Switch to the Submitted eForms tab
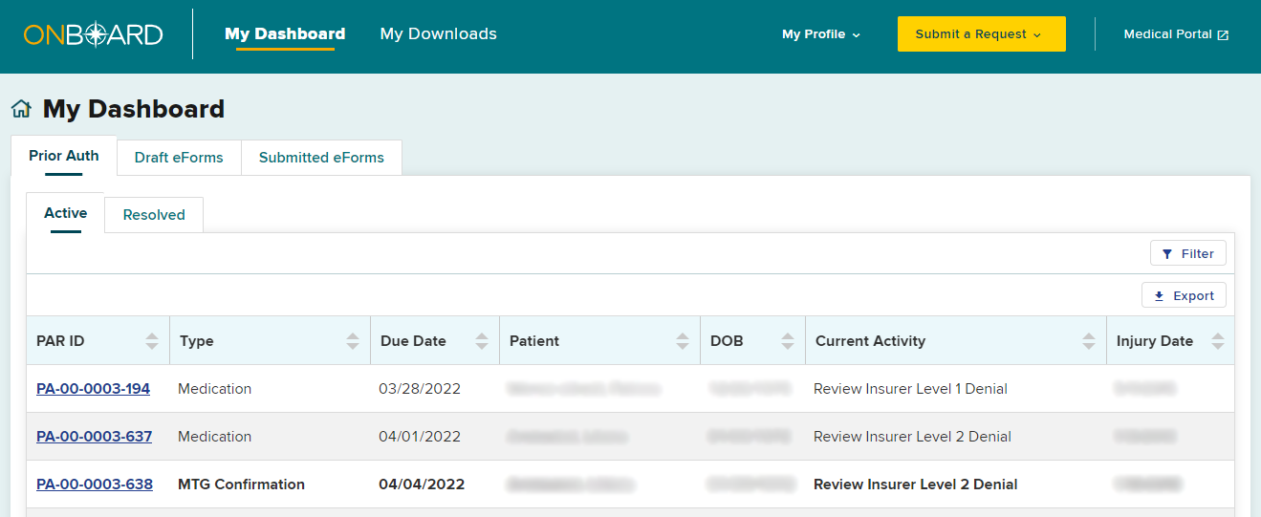This screenshot has width=1261, height=517. point(321,158)
